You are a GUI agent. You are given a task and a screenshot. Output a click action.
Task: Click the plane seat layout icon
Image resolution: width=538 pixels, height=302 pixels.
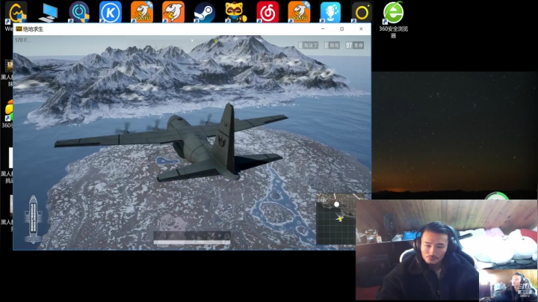point(34,219)
